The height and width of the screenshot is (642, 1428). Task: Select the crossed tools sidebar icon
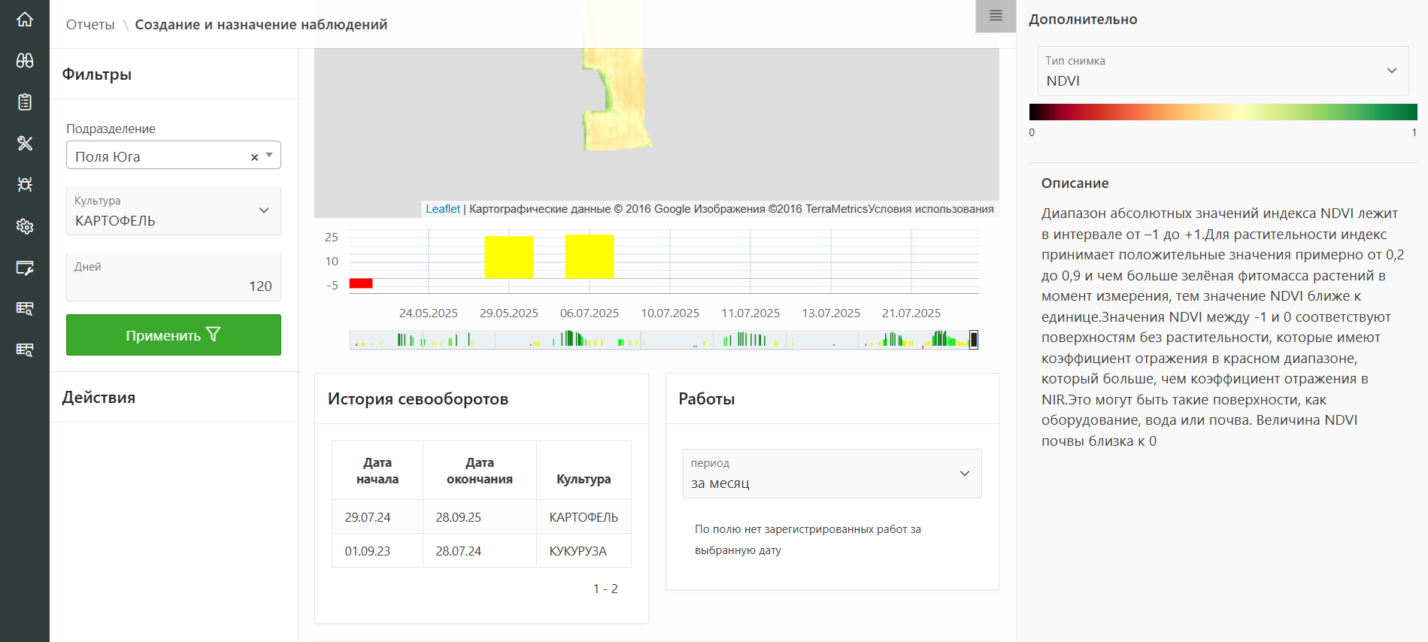coord(25,144)
